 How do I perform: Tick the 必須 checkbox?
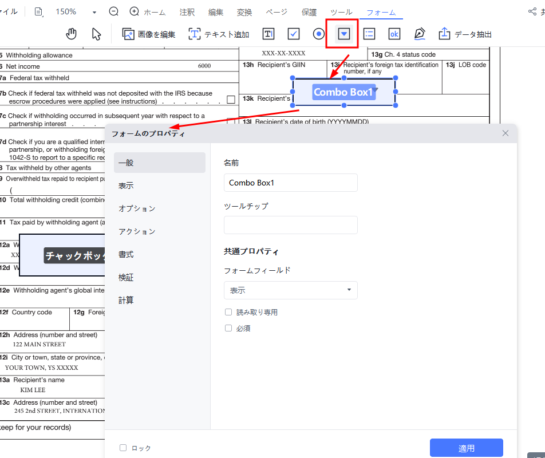[x=228, y=328]
